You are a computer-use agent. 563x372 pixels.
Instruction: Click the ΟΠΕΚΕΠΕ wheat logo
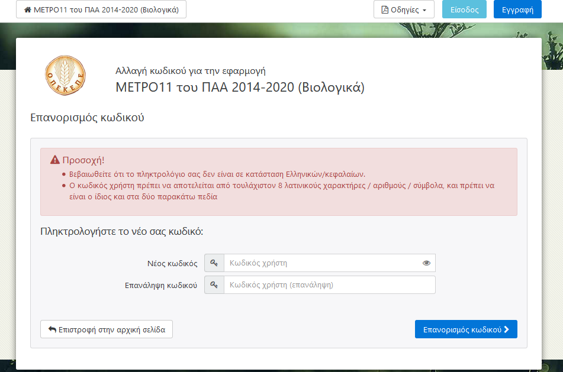pos(65,75)
